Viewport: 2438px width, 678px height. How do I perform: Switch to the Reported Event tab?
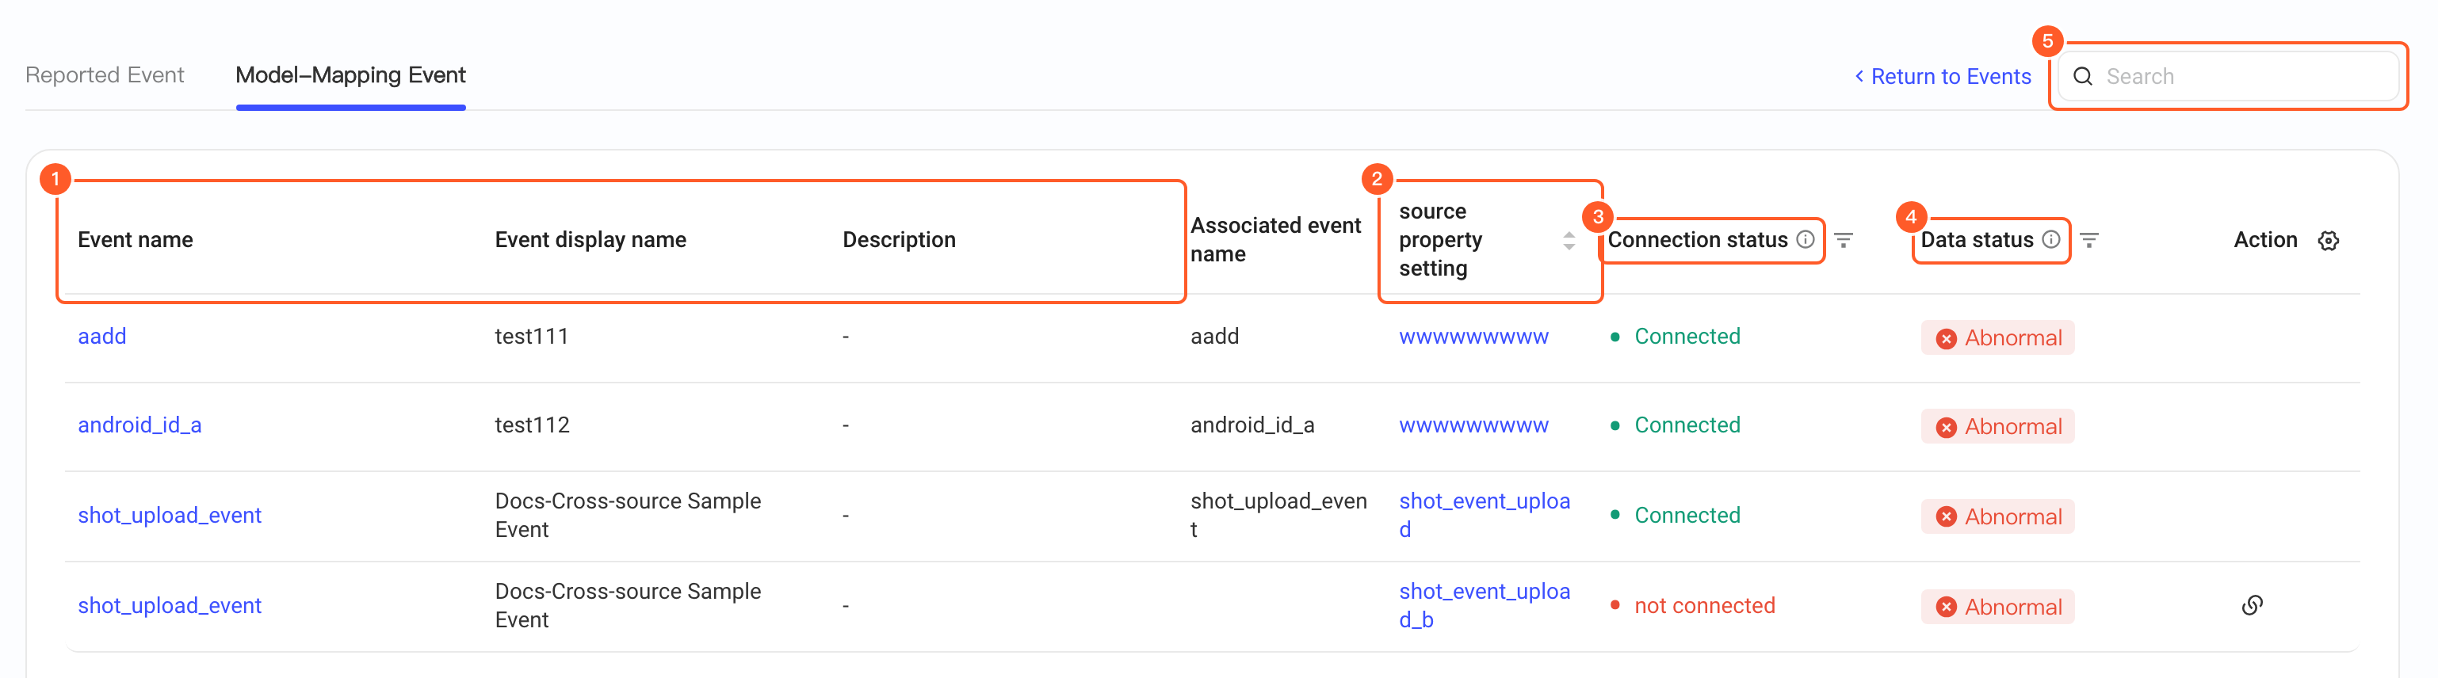[x=105, y=74]
